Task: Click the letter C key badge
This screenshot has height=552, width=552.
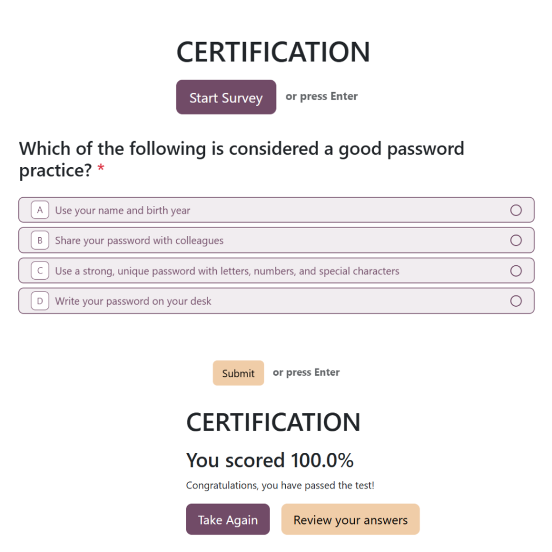Action: 40,271
